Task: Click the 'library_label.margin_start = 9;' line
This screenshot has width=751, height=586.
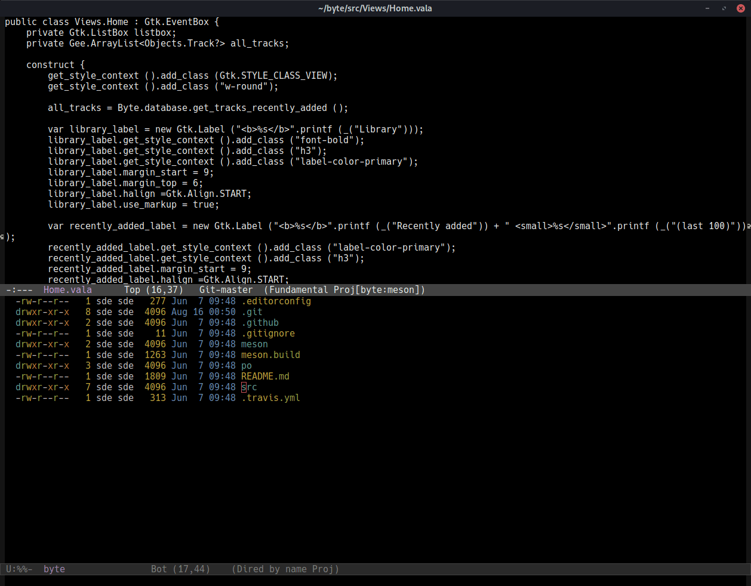Action: (x=131, y=172)
